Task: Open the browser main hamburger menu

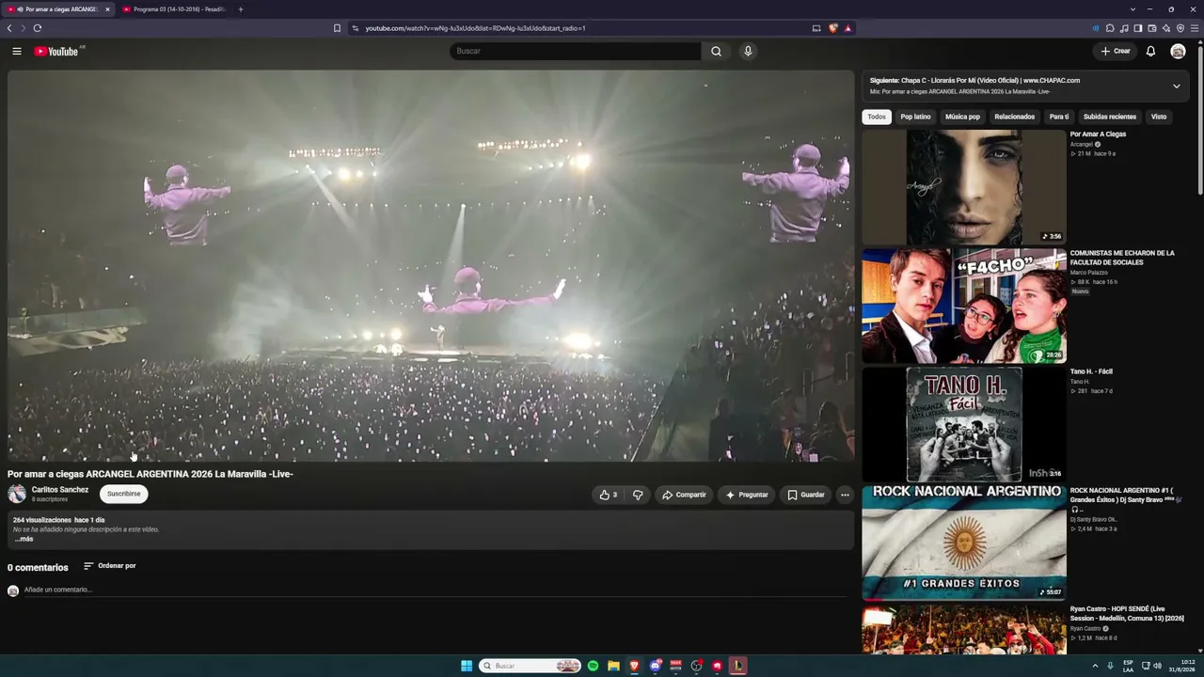Action: point(1195,28)
